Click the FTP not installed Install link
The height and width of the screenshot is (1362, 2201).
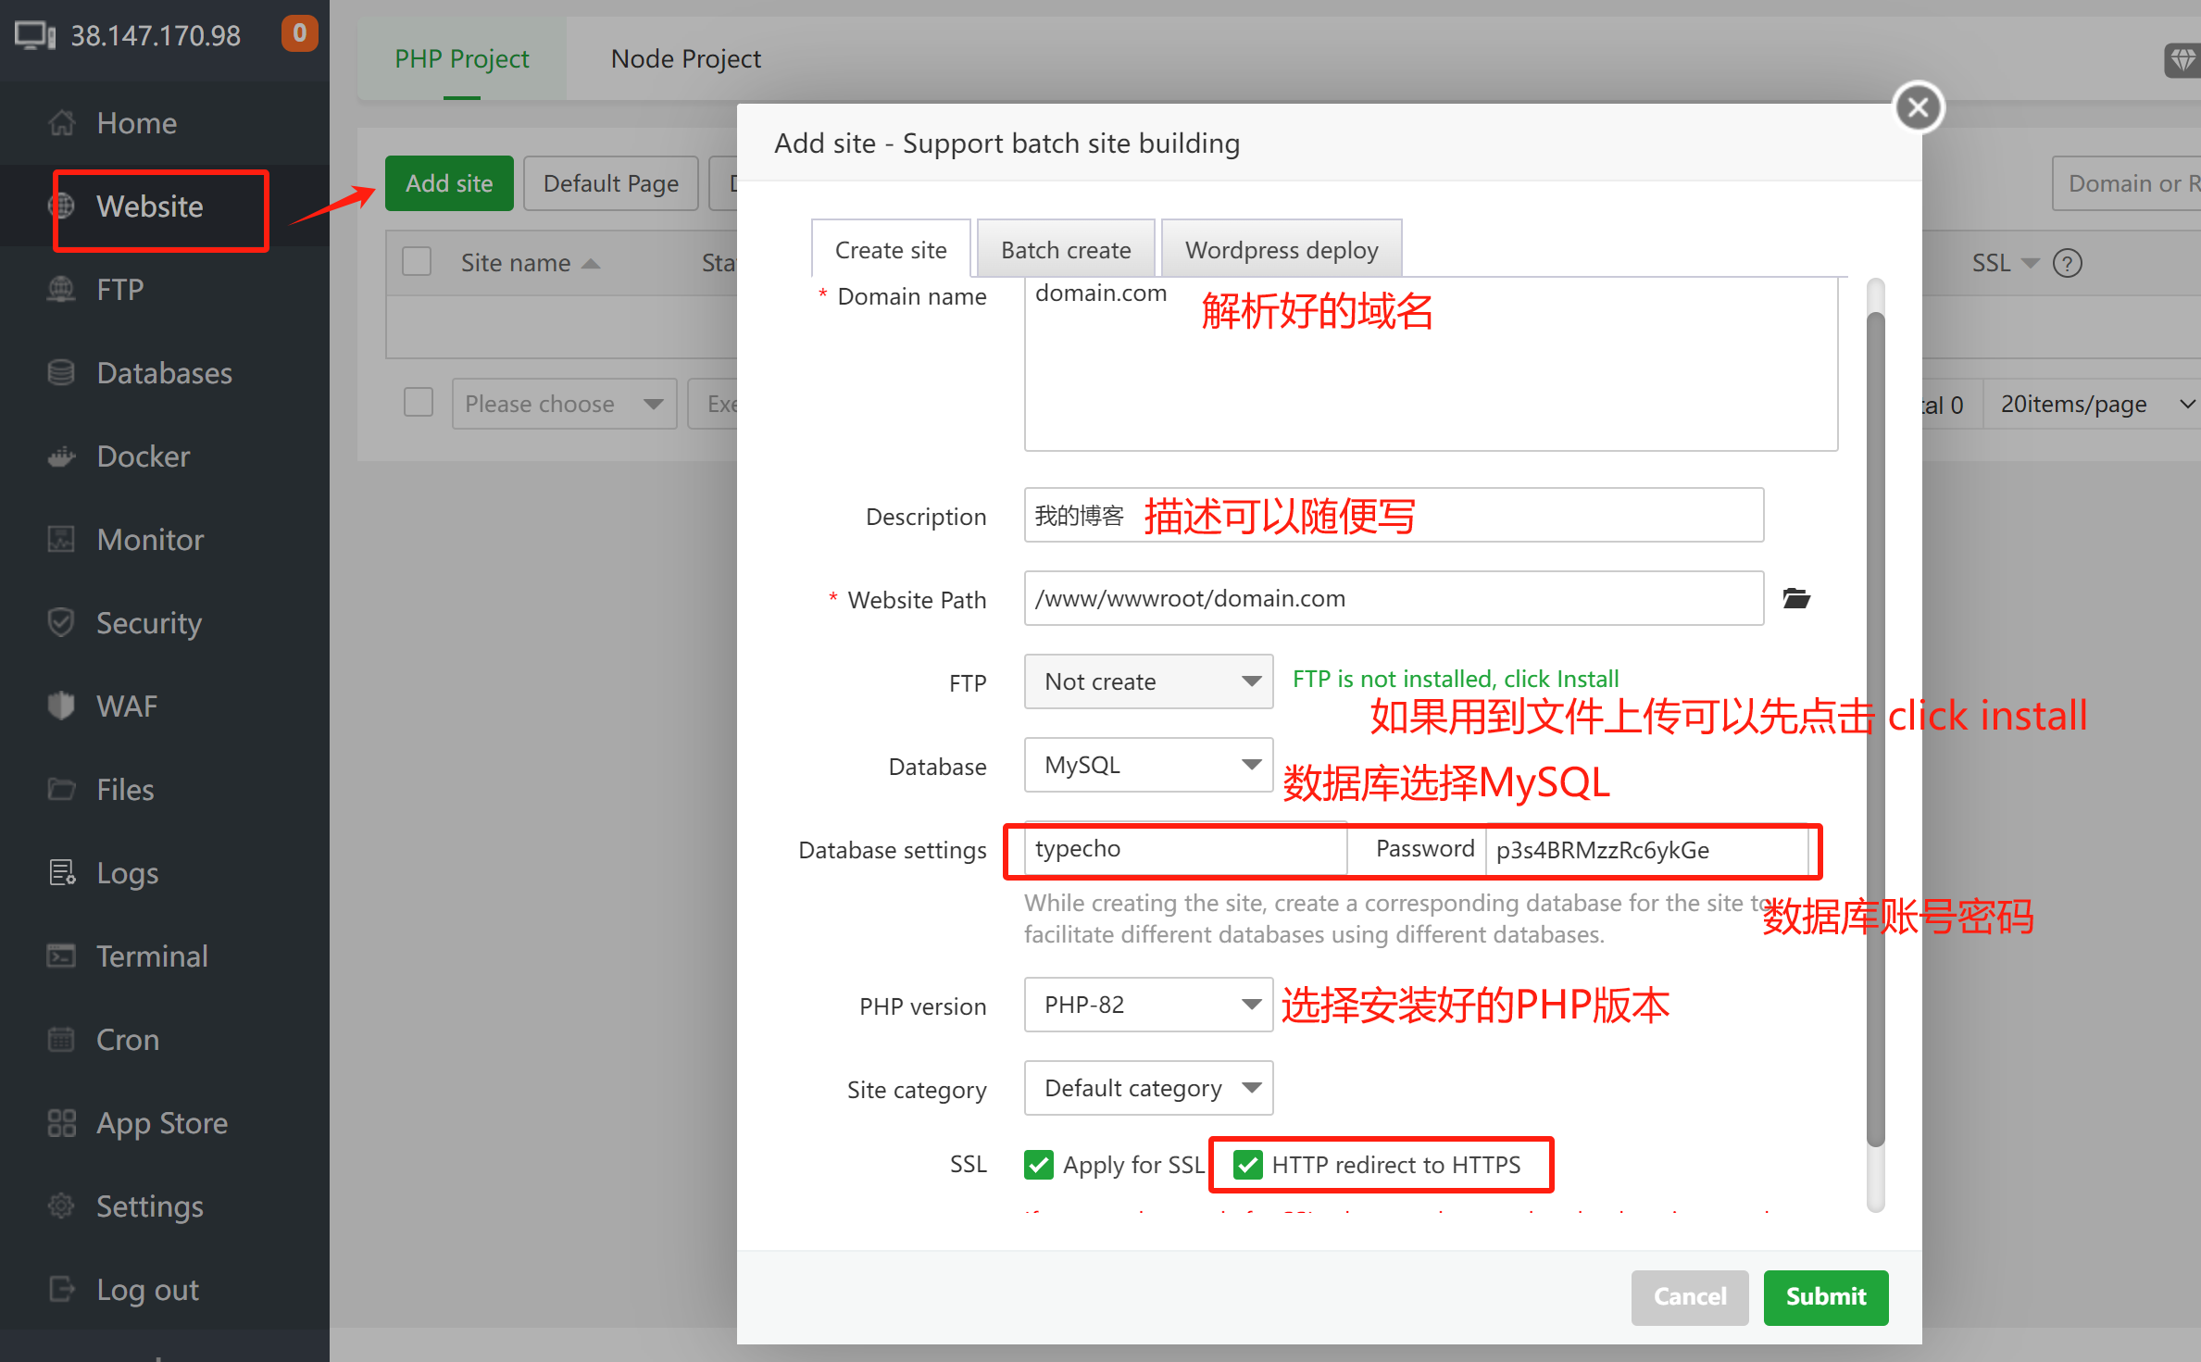click(x=1456, y=679)
